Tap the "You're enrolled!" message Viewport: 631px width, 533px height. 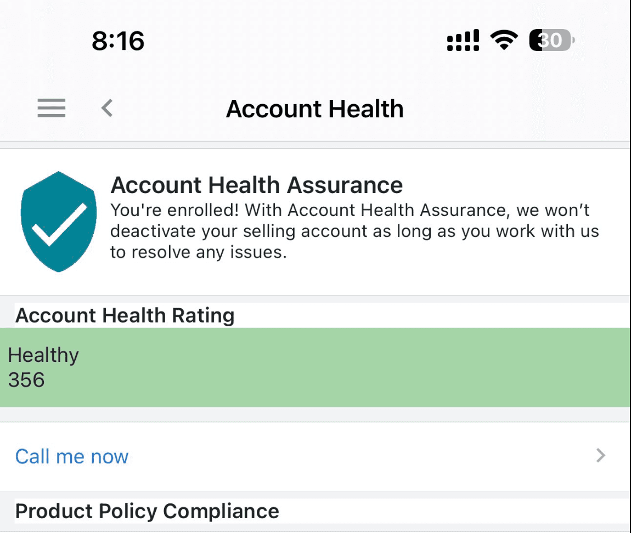(x=174, y=210)
